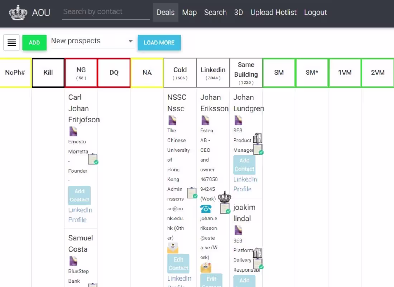The image size is (394, 287).
Task: Open the Map tab
Action: point(189,13)
